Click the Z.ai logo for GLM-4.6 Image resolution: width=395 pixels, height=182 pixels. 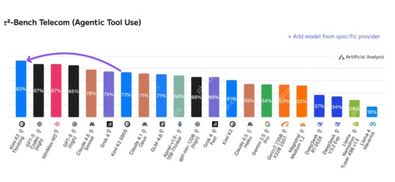click(x=162, y=124)
